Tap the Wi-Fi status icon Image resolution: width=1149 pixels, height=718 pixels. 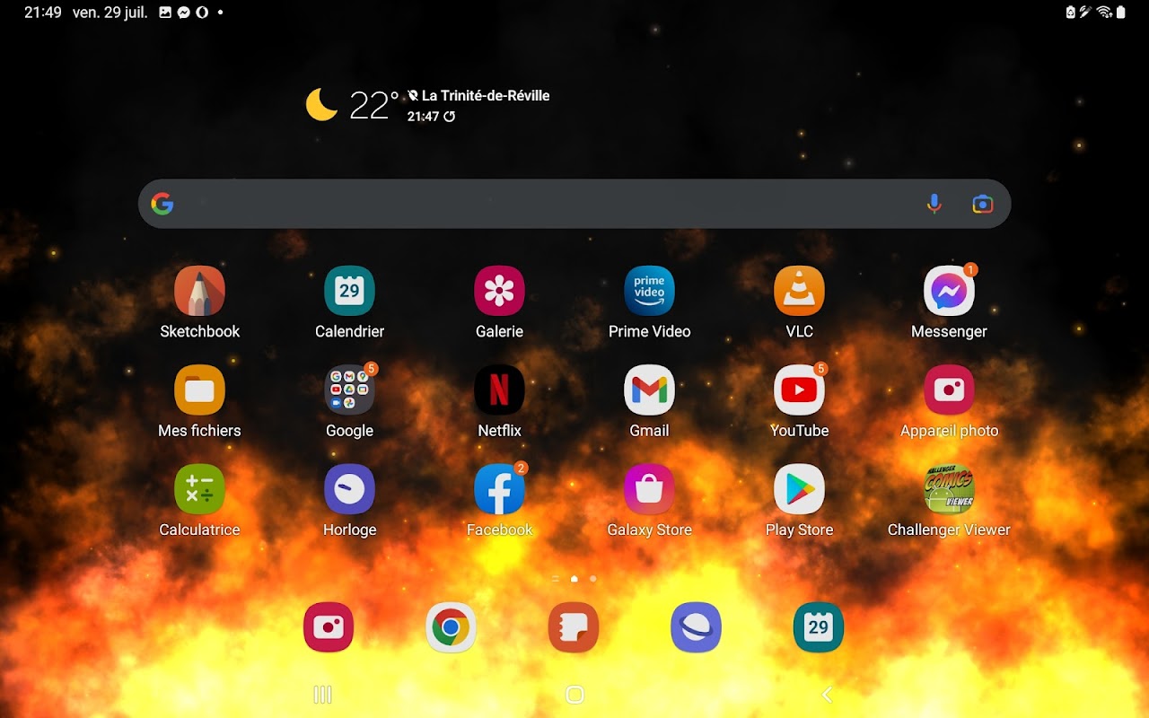click(1104, 13)
